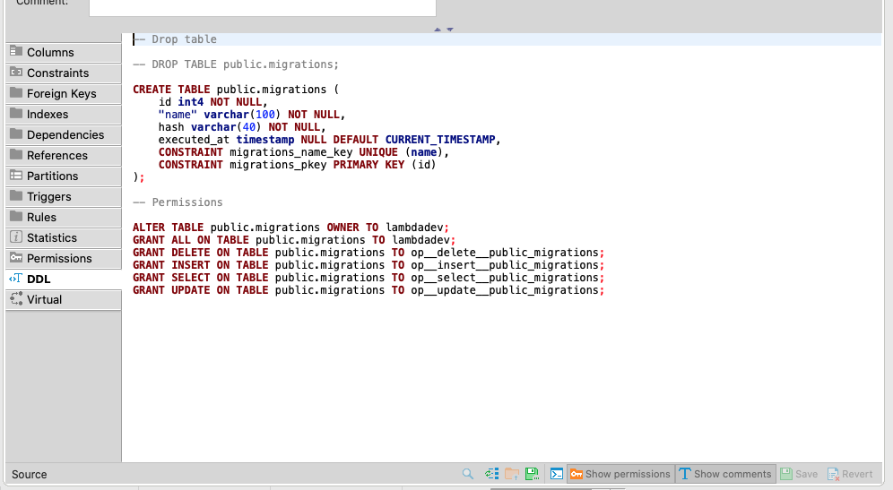Click the migrations_pkey PRIMARY KEY line
The height and width of the screenshot is (490, 893).
tap(298, 165)
